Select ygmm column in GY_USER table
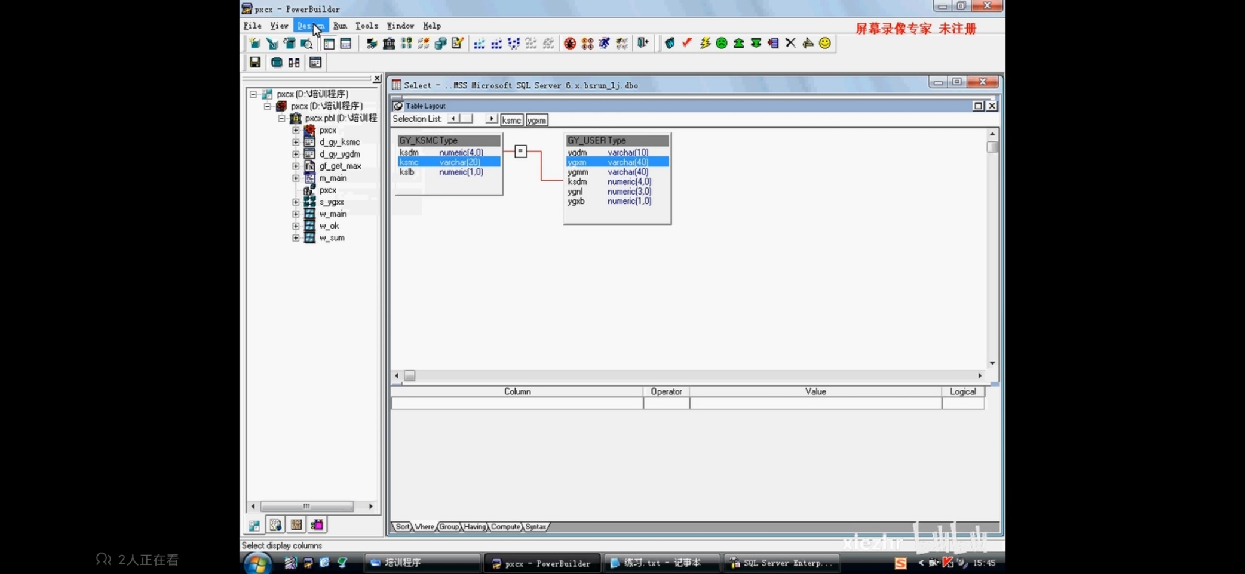This screenshot has height=574, width=1245. [617, 172]
